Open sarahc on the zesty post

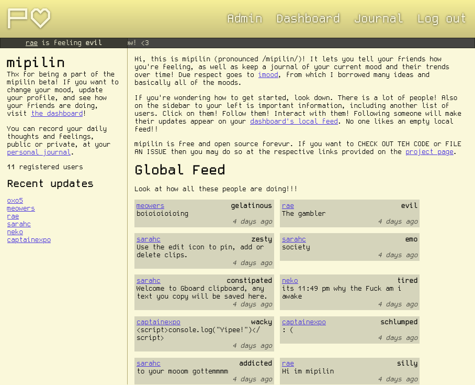[x=149, y=239]
